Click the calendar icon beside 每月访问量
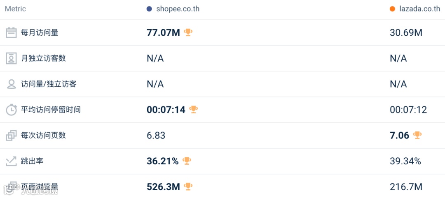The height and width of the screenshot is (198, 445). tap(12, 33)
